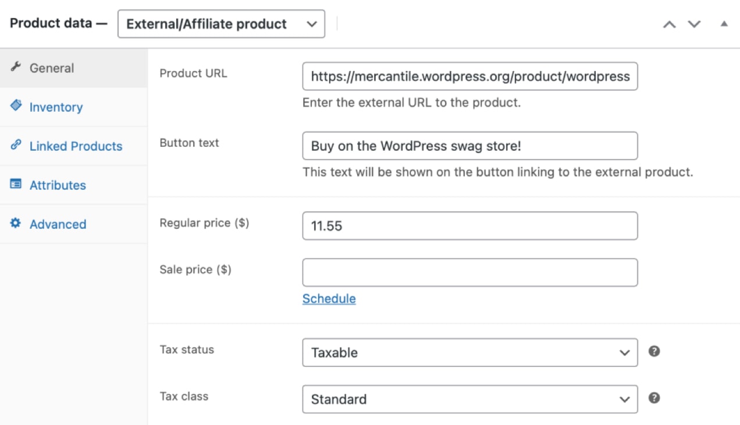
Task: Expand the Tax status dropdown
Action: (469, 352)
